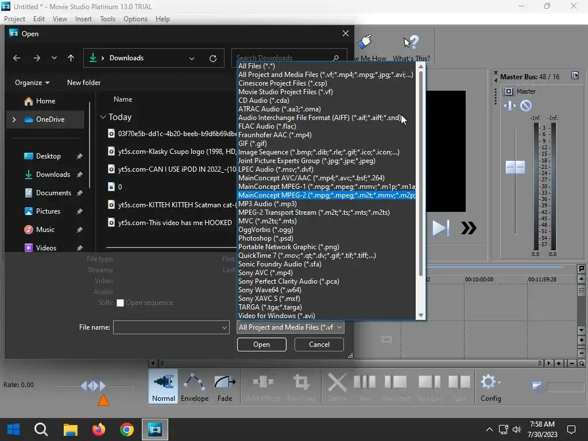This screenshot has height=441, width=588.
Task: Click the Name column header
Action: pos(123,99)
